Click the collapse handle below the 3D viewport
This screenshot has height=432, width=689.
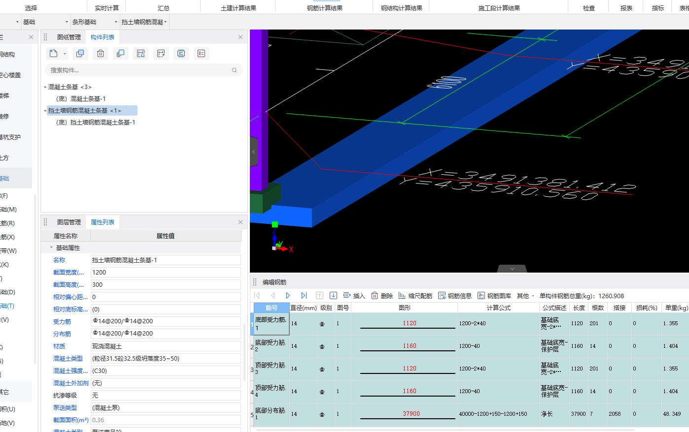coord(512,269)
